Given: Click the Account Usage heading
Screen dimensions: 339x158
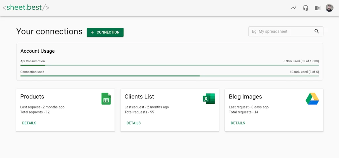Looking at the screenshot, I should coord(37,51).
